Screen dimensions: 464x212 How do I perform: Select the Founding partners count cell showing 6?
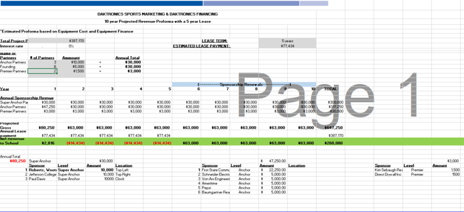[42, 67]
